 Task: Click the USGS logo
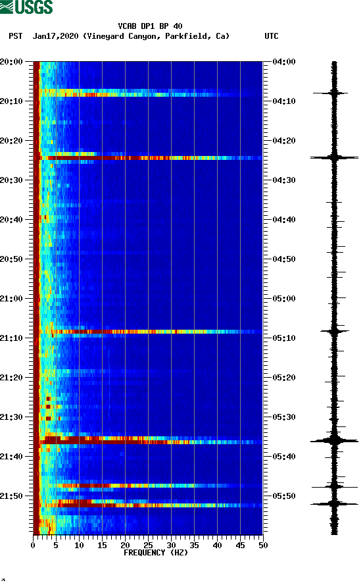click(26, 7)
